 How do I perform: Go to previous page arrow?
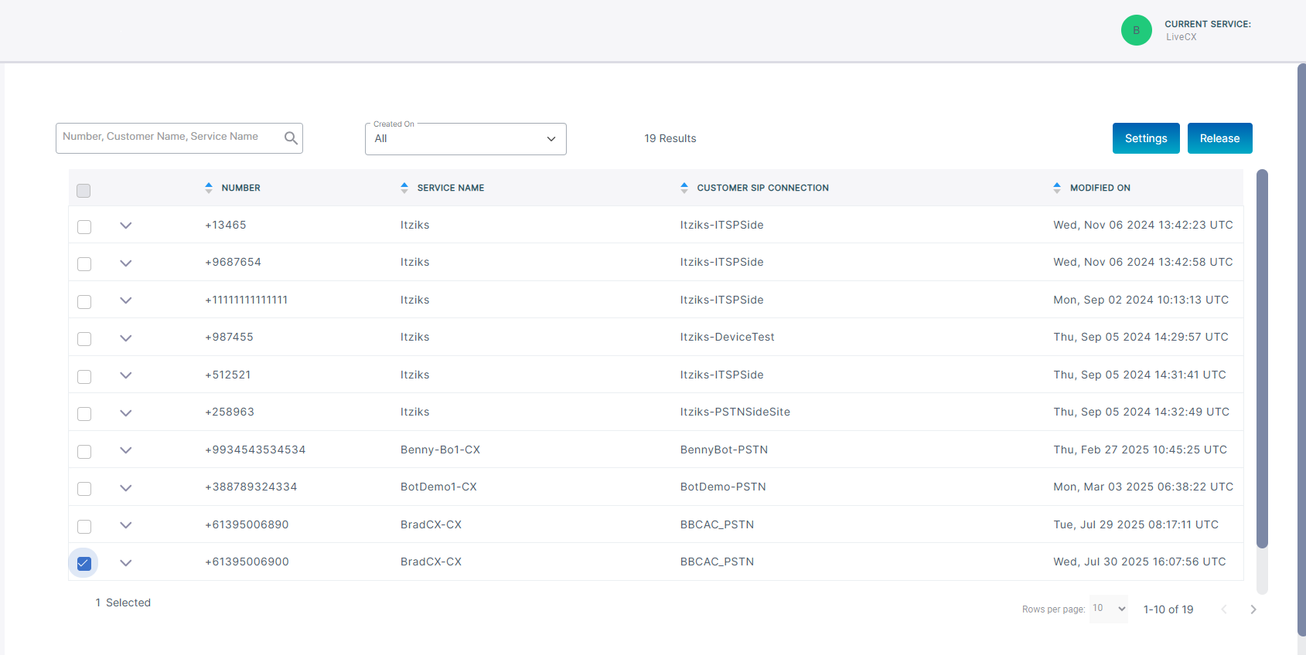click(x=1224, y=609)
